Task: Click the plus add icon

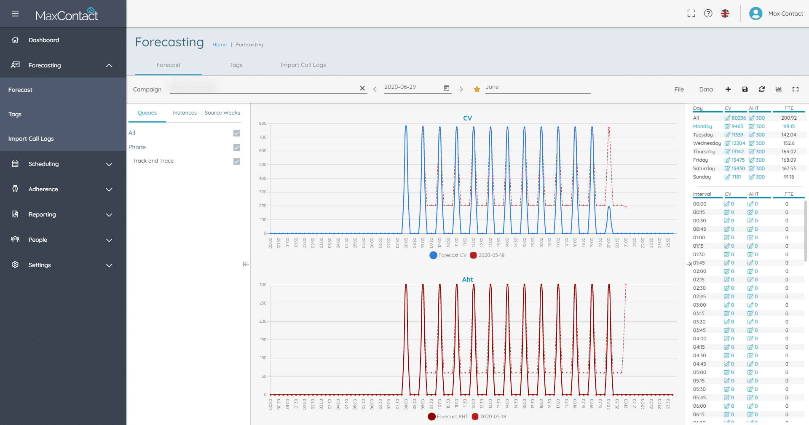Action: [x=728, y=89]
